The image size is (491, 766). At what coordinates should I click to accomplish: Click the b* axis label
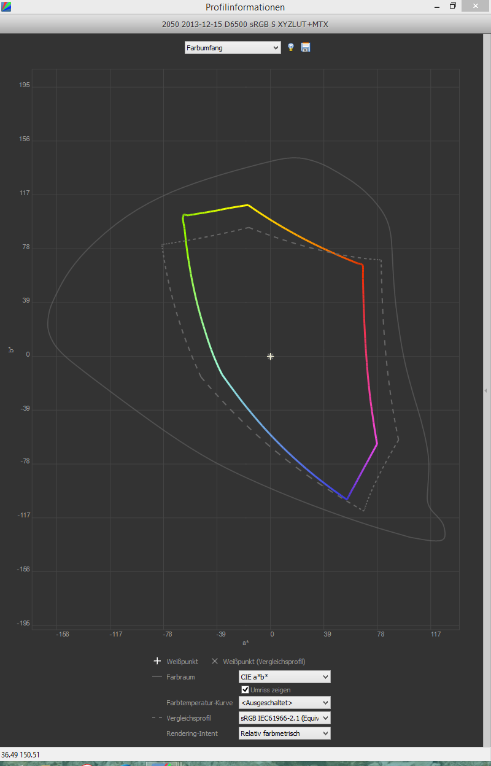click(10, 350)
